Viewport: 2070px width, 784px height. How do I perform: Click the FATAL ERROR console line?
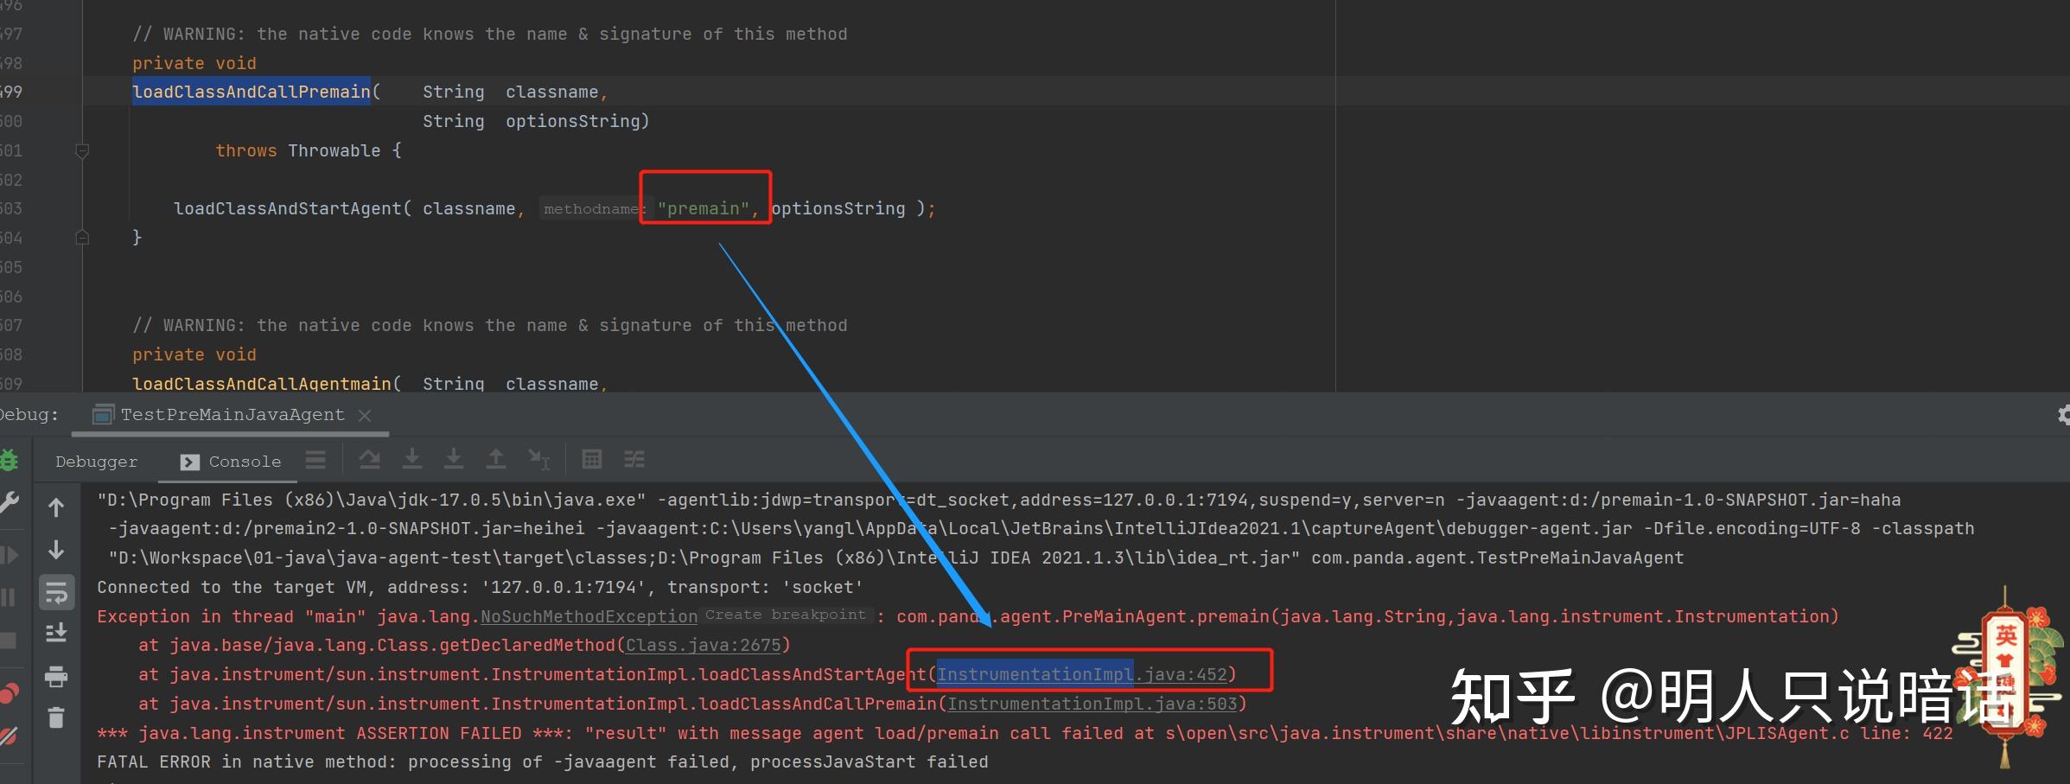click(x=542, y=762)
